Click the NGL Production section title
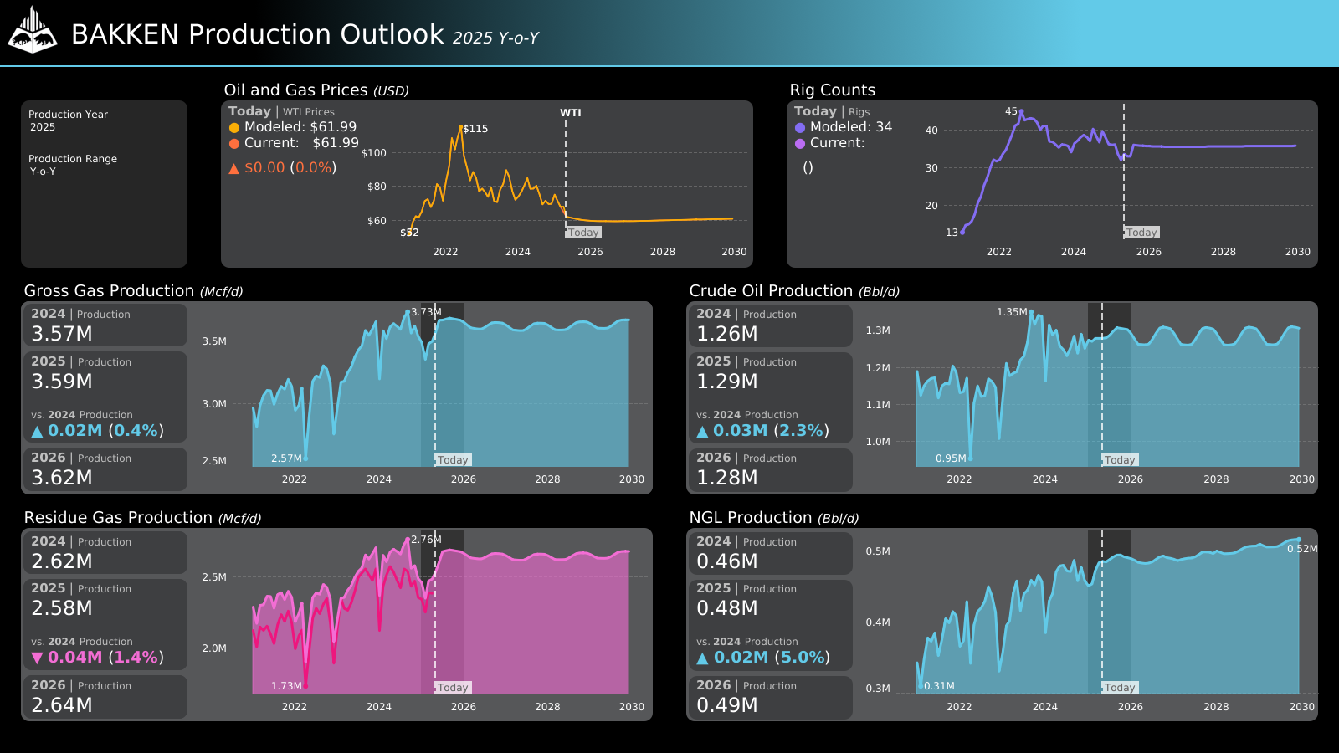Image resolution: width=1339 pixels, height=753 pixels. (774, 518)
